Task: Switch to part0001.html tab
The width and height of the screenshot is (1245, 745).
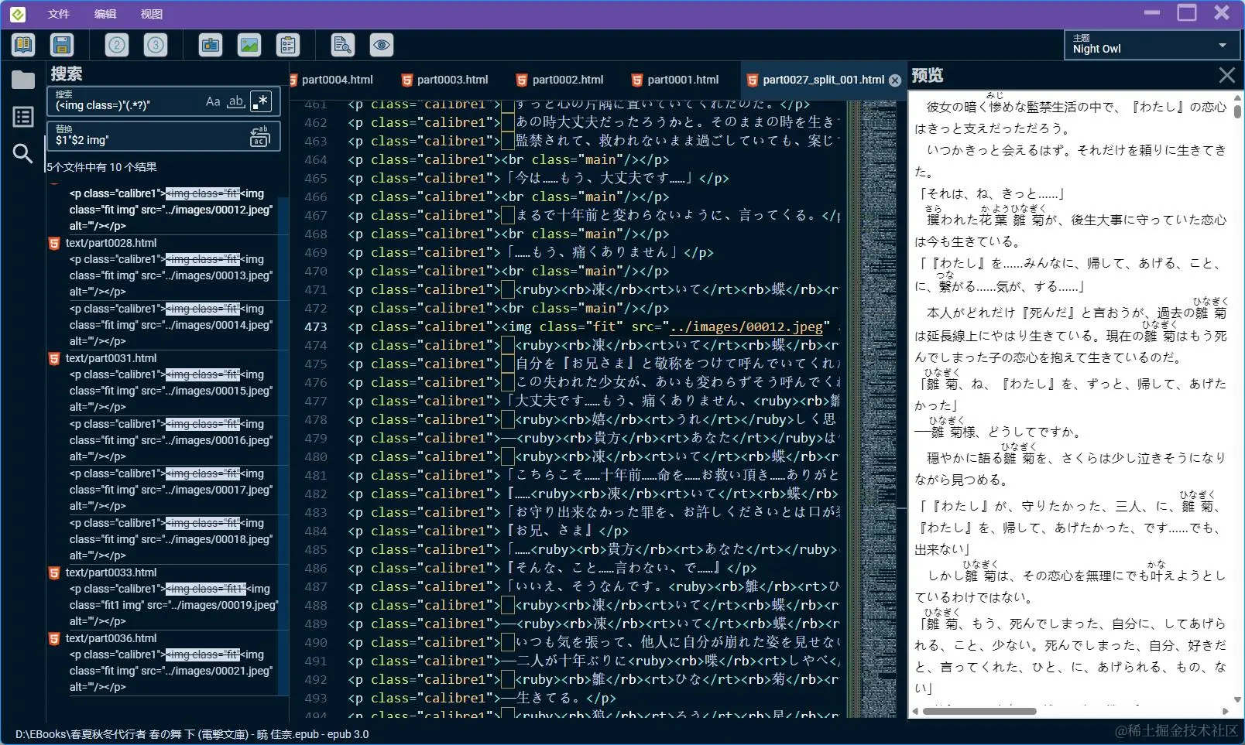Action: point(676,80)
